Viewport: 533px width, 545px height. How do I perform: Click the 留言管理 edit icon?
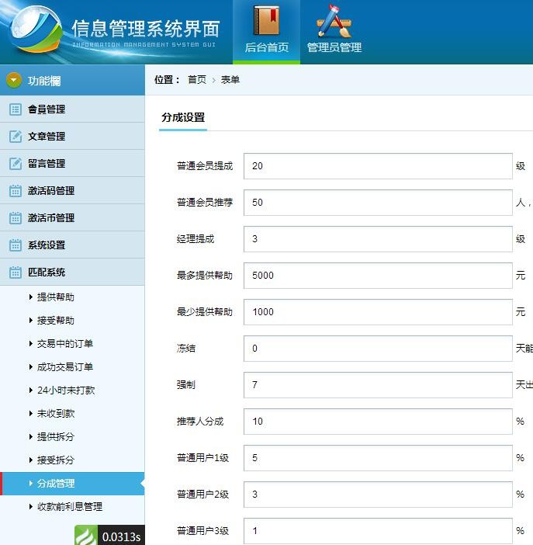[16, 163]
